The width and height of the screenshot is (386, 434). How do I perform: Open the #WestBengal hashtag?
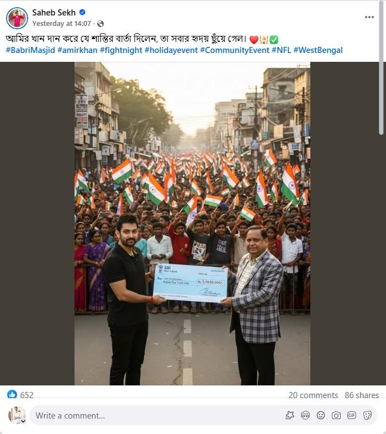(x=318, y=50)
